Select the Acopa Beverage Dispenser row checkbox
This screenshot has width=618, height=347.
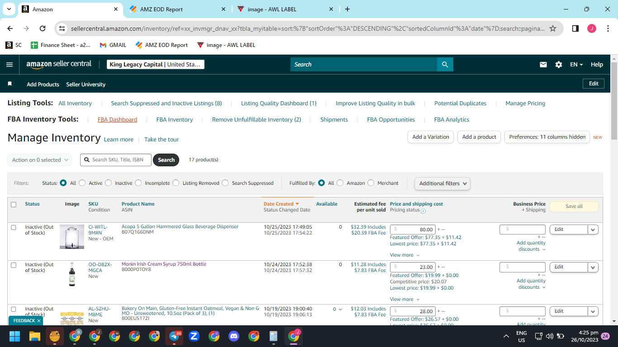click(x=14, y=227)
